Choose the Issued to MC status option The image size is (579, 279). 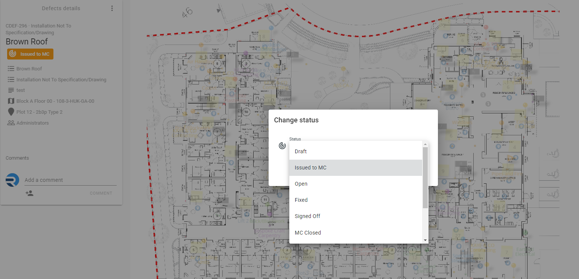pyautogui.click(x=356, y=168)
